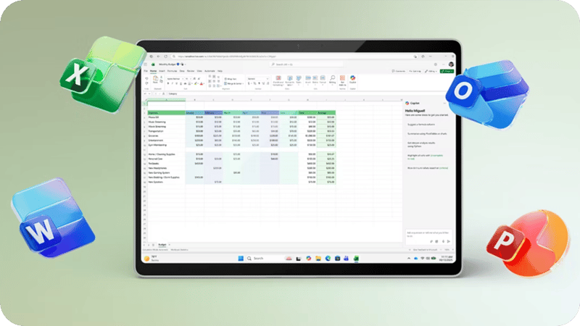This screenshot has height=326, width=580.
Task: Click the user profile picture
Action: tap(451, 64)
